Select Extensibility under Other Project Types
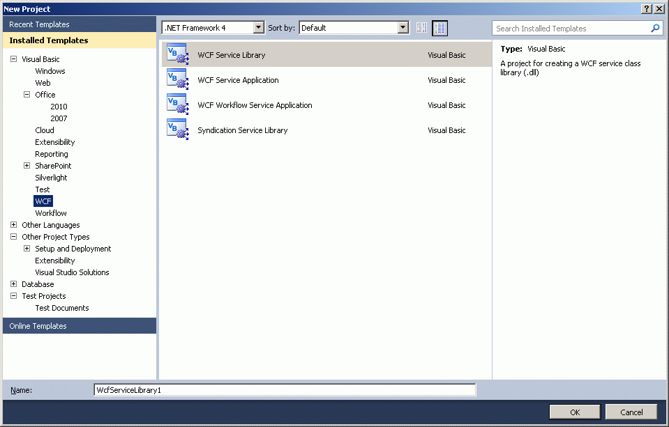Viewport: 669px width, 427px height. [x=54, y=261]
